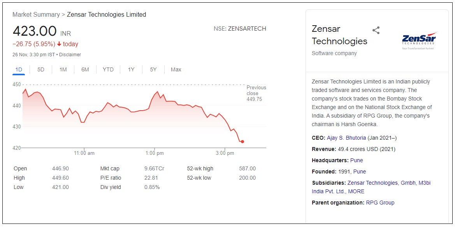Show the Max time range

[176, 69]
